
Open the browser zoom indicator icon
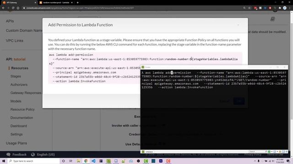click(244, 8)
